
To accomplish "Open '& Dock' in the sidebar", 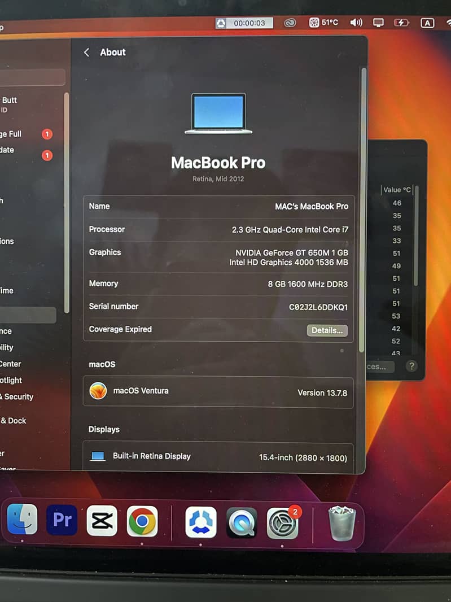I will pos(14,421).
